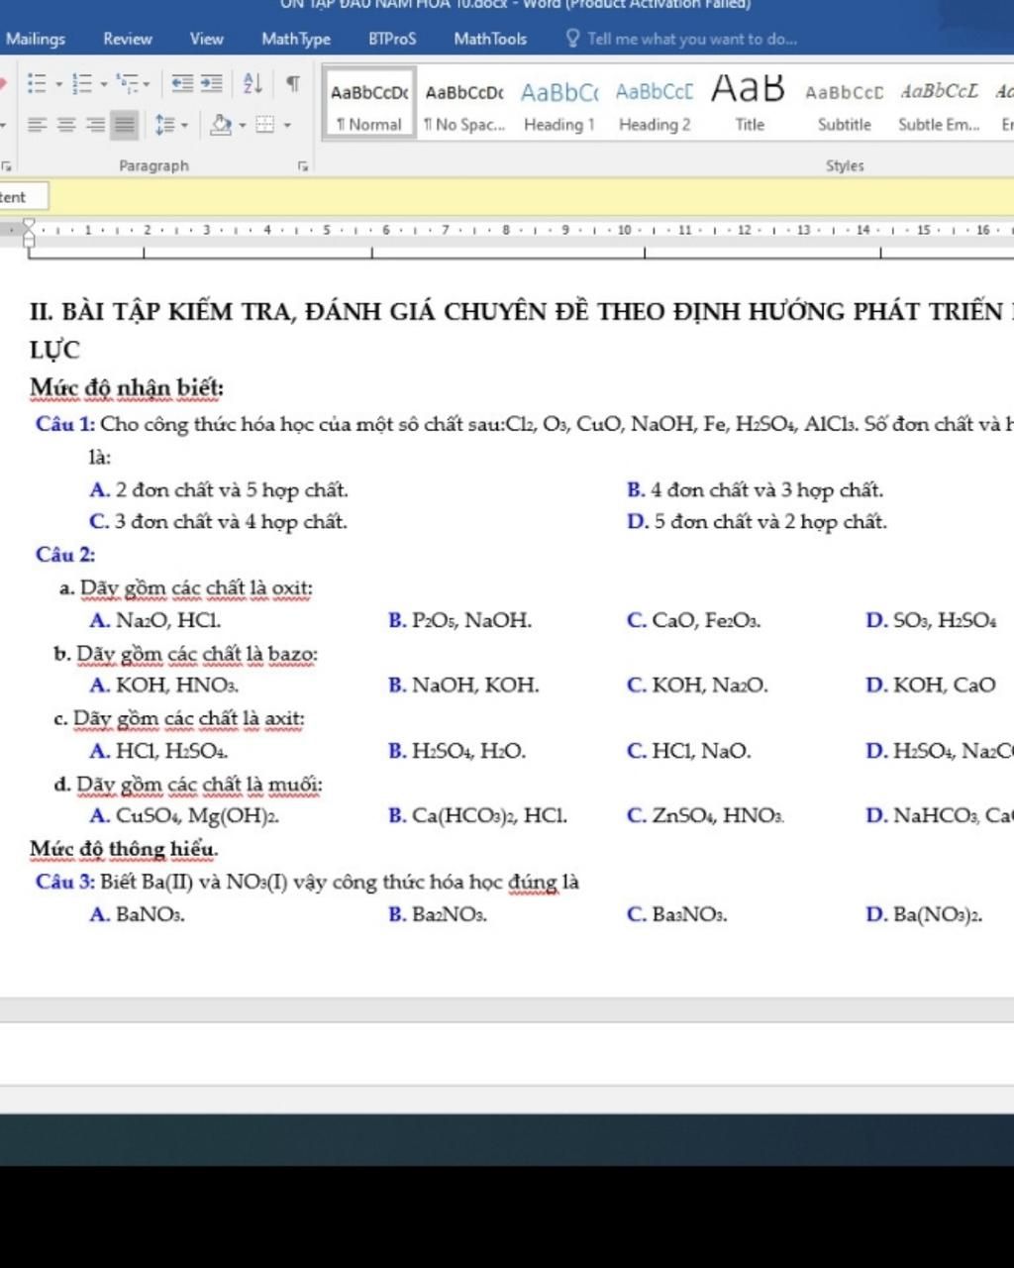Open line spacing dropdown arrow

click(x=185, y=126)
